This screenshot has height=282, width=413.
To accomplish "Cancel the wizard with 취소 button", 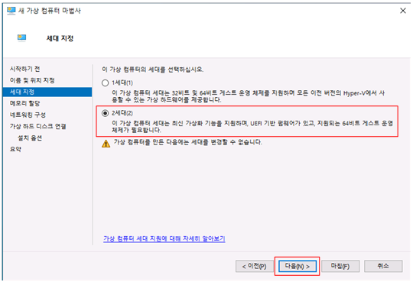I will pos(383,266).
